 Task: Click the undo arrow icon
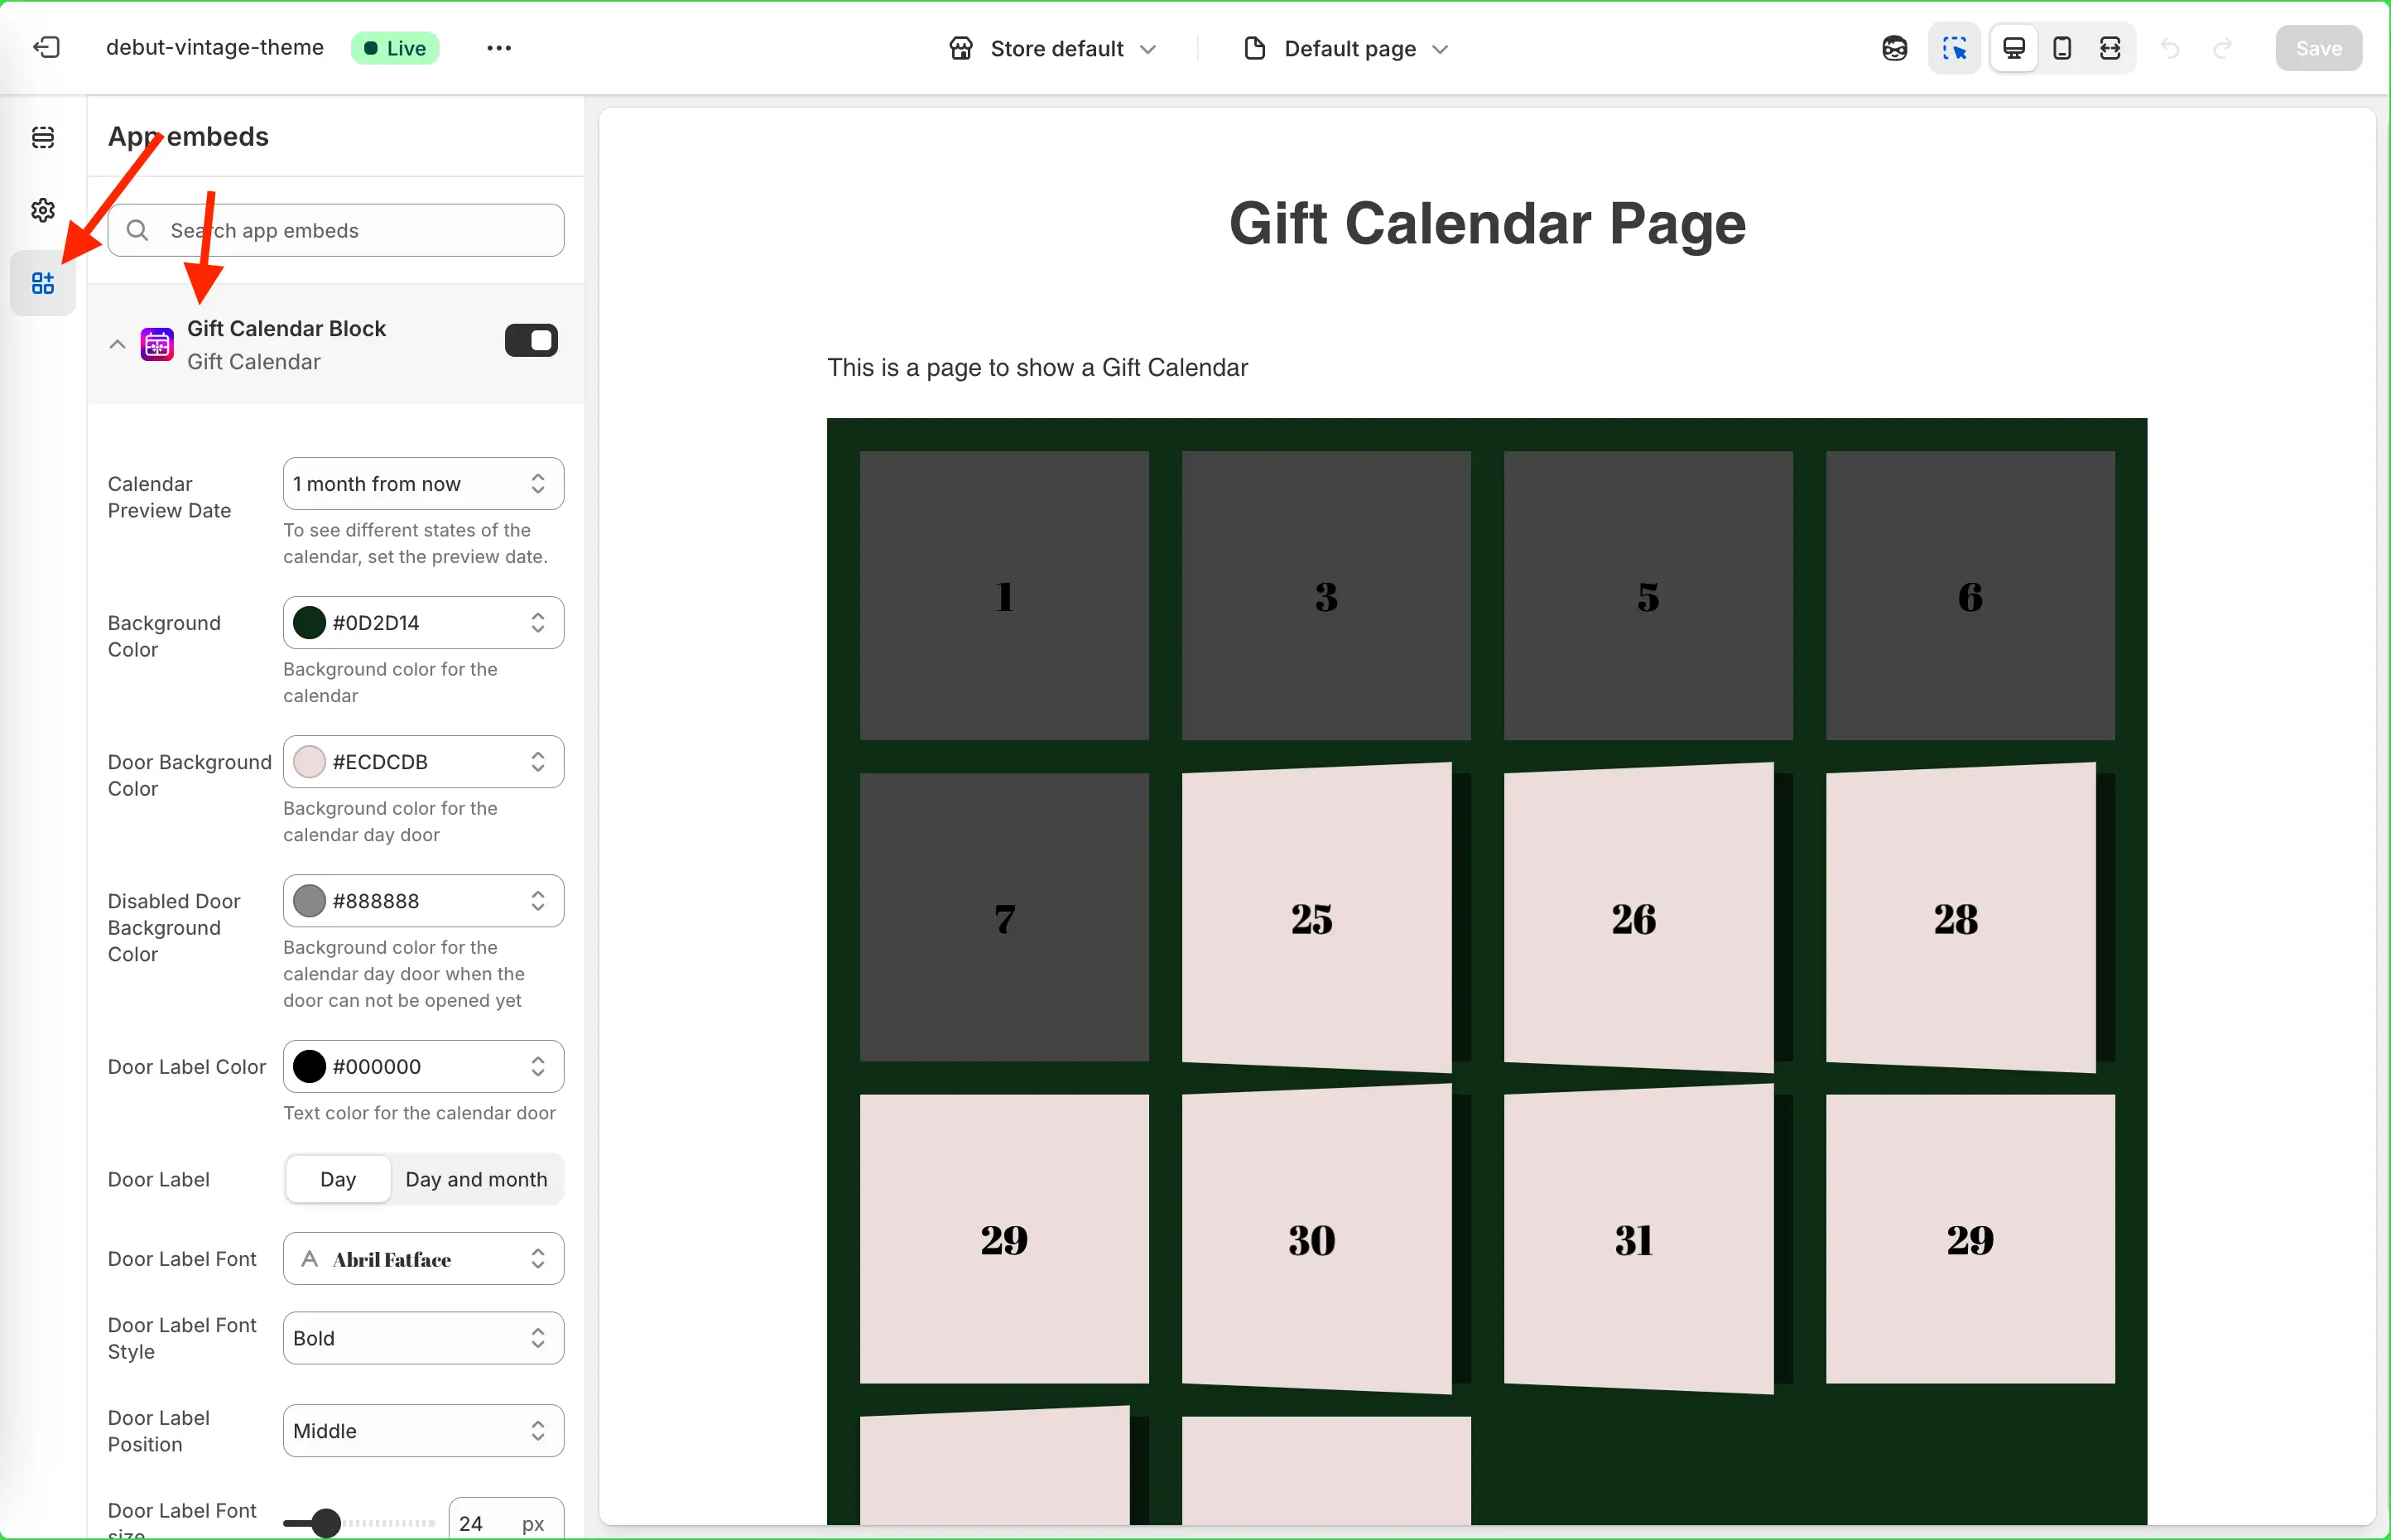click(2170, 48)
